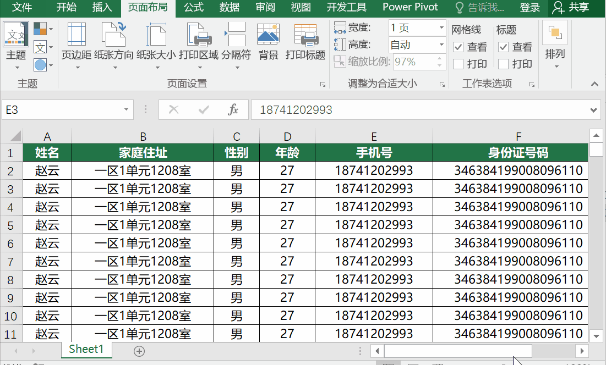This screenshot has height=365, width=606.
Task: Open the 数据 ribbon tab
Action: coord(229,8)
